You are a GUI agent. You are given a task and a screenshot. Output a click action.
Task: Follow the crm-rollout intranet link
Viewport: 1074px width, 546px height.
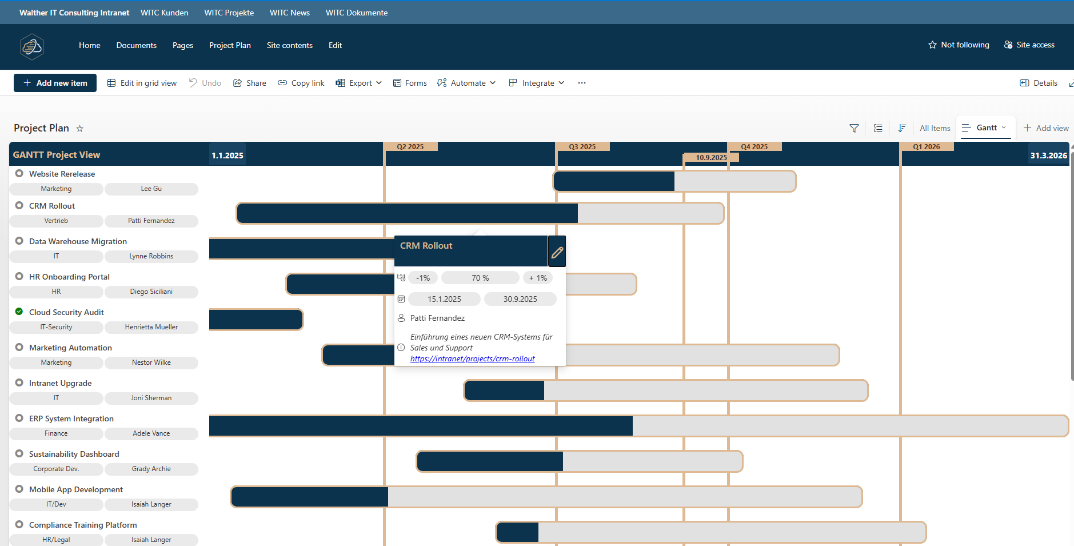[x=472, y=358]
